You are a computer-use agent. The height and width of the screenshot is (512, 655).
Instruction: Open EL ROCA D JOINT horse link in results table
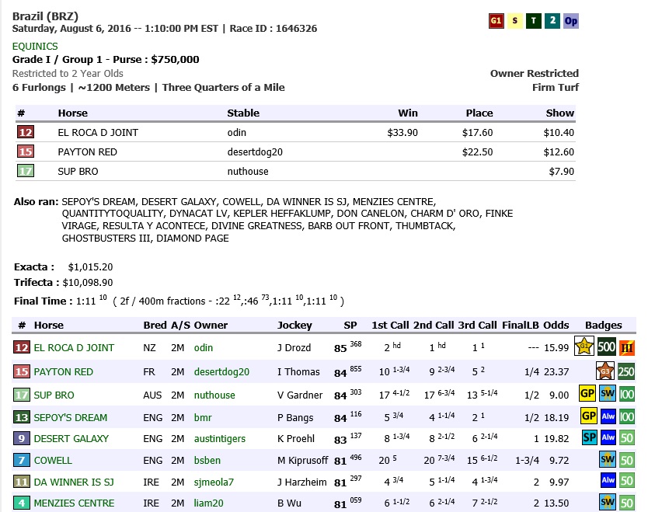74,348
